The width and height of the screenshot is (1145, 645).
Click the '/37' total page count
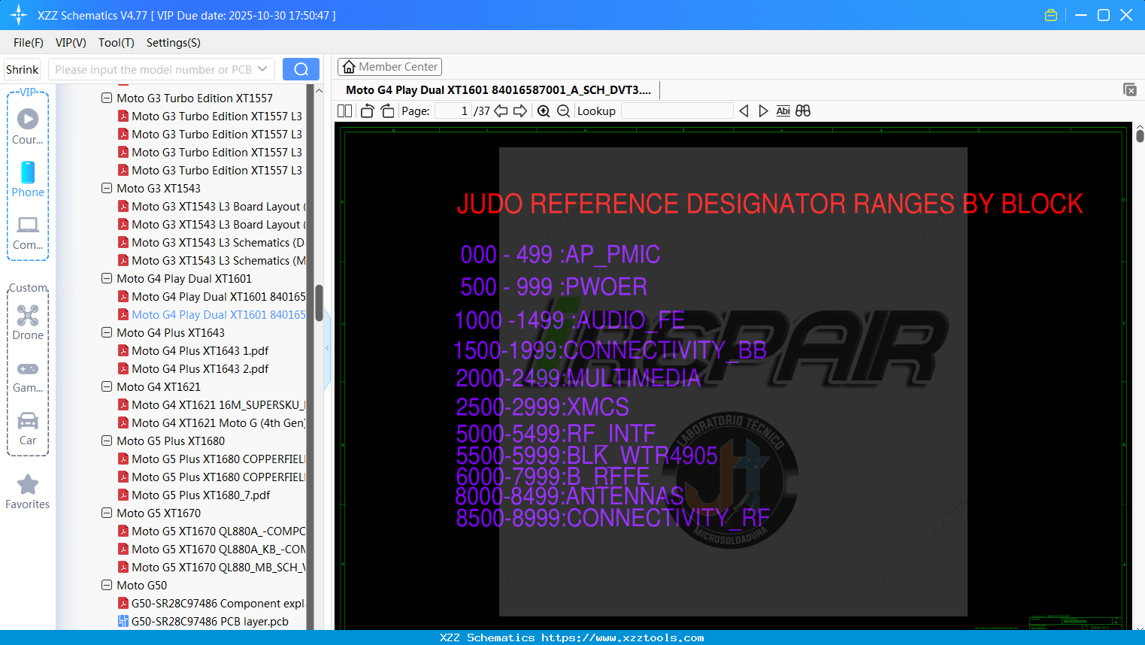click(x=482, y=111)
